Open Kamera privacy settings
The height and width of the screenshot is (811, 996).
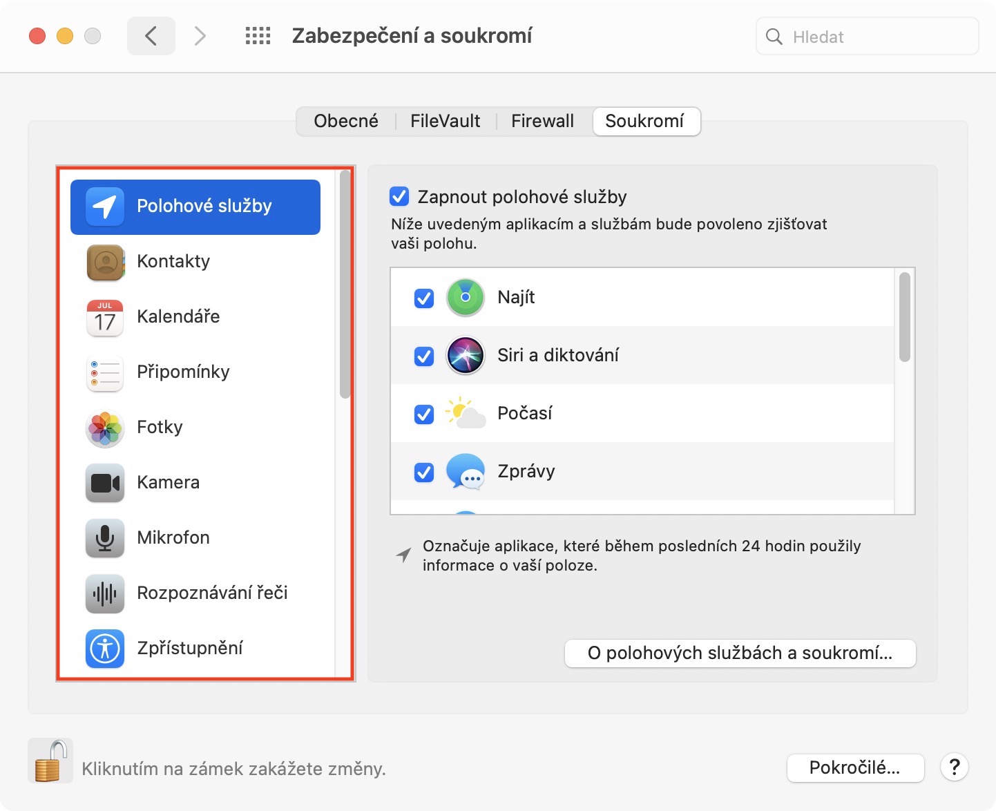(x=168, y=483)
